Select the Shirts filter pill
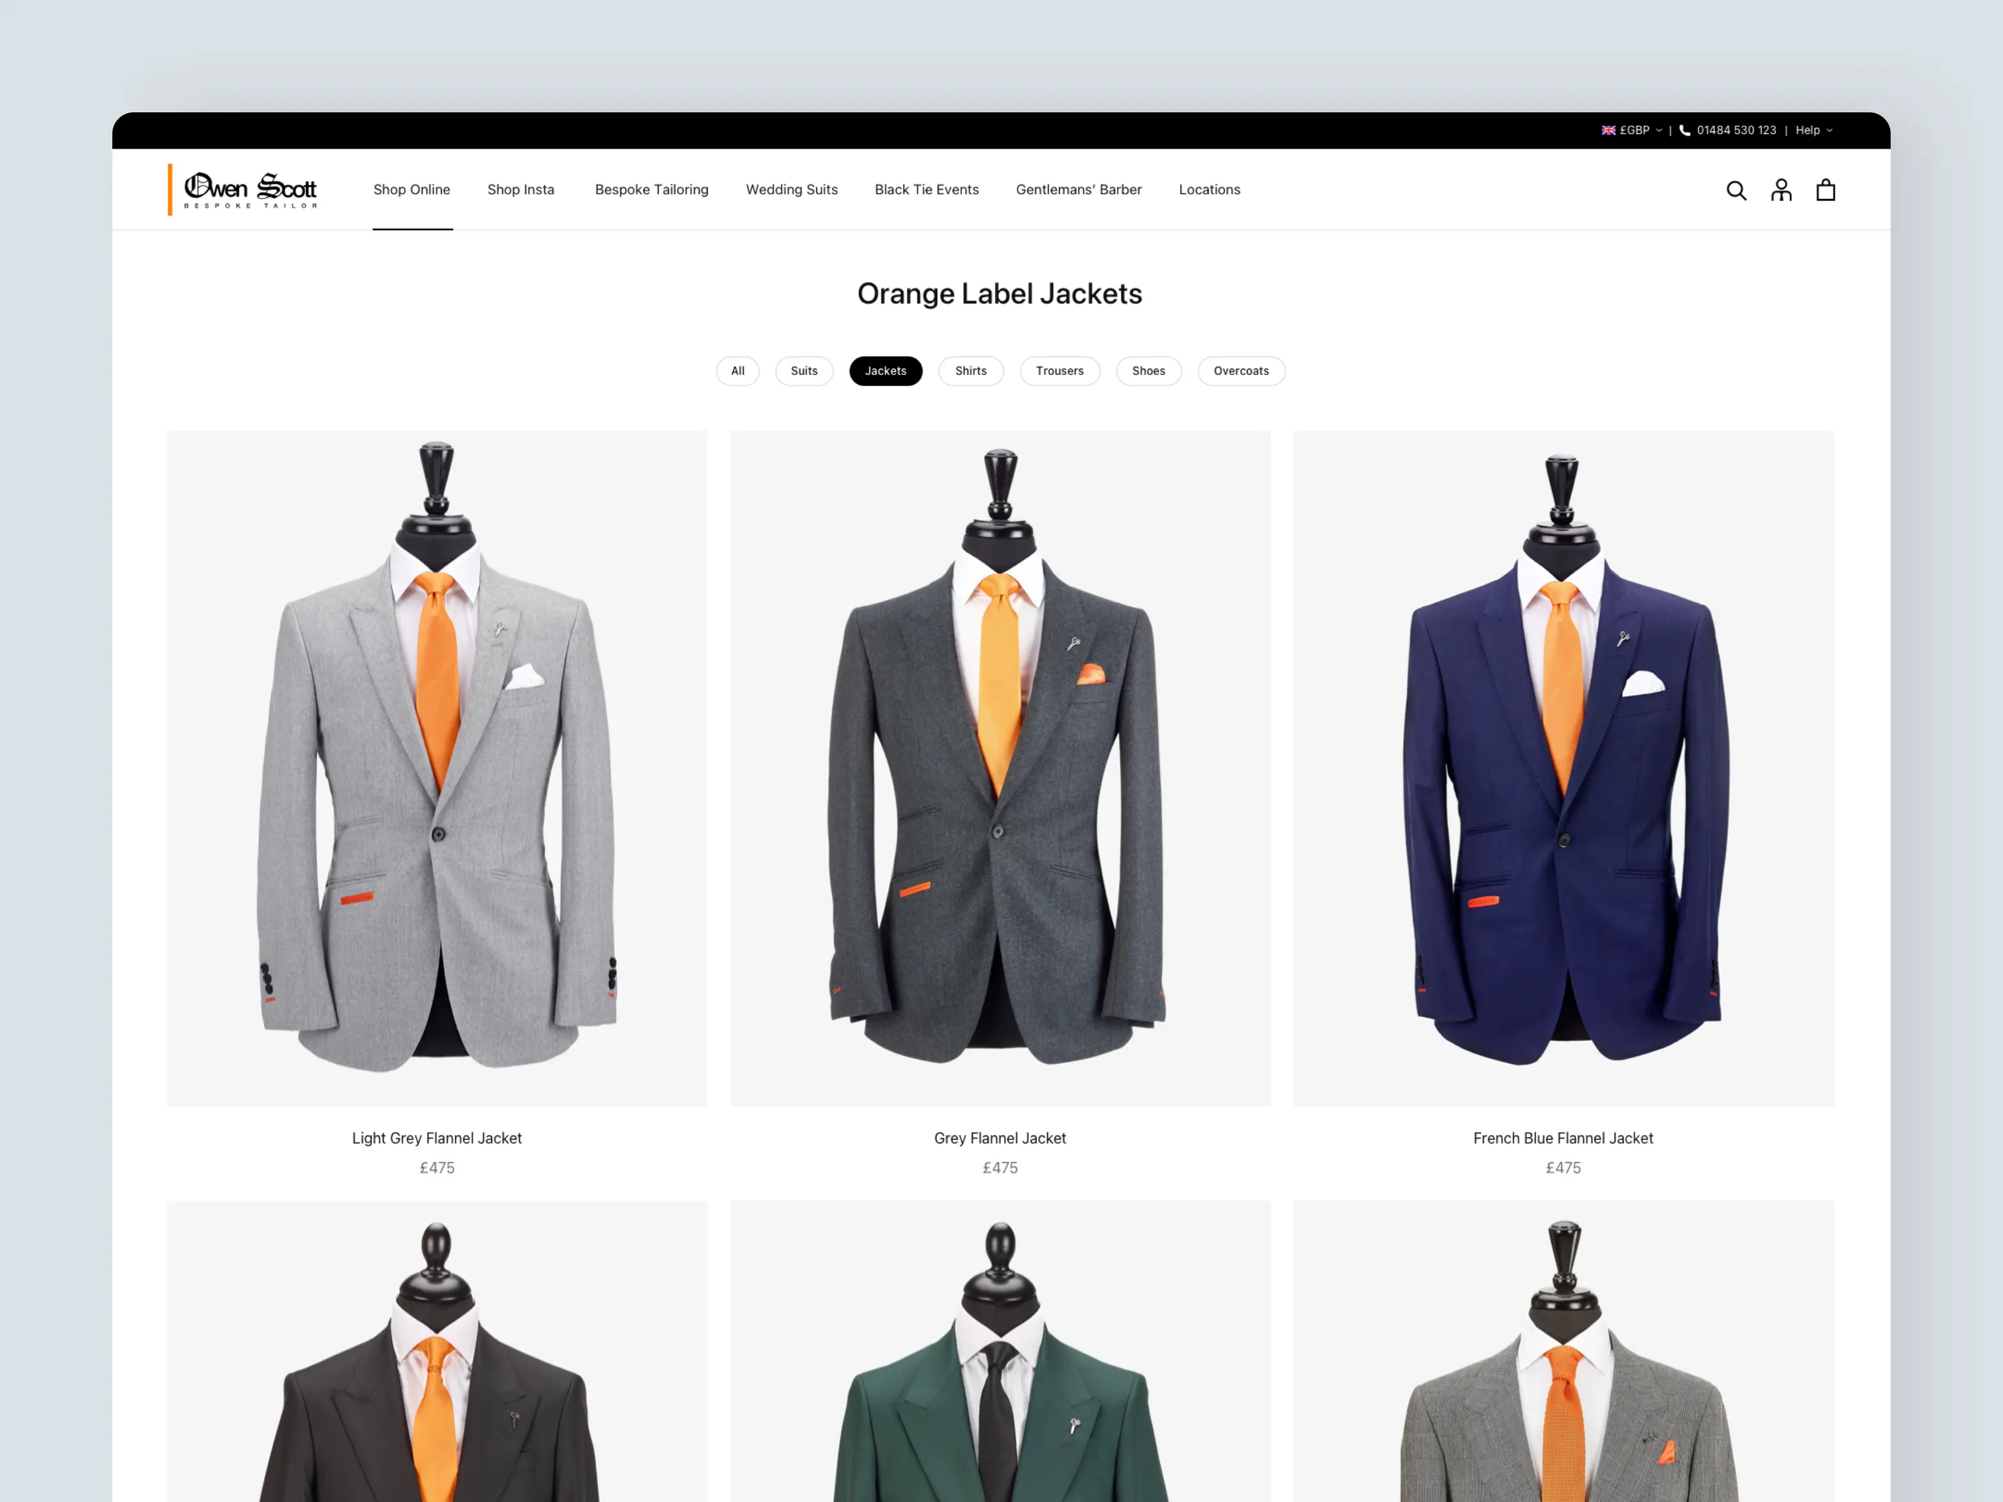Image resolution: width=2003 pixels, height=1502 pixels. pos(971,371)
